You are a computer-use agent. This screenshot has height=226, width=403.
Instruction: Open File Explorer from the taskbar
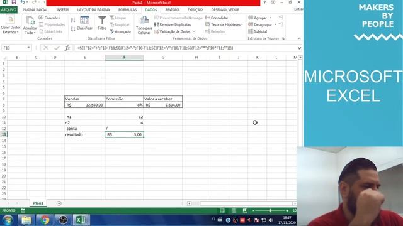[x=26, y=220]
